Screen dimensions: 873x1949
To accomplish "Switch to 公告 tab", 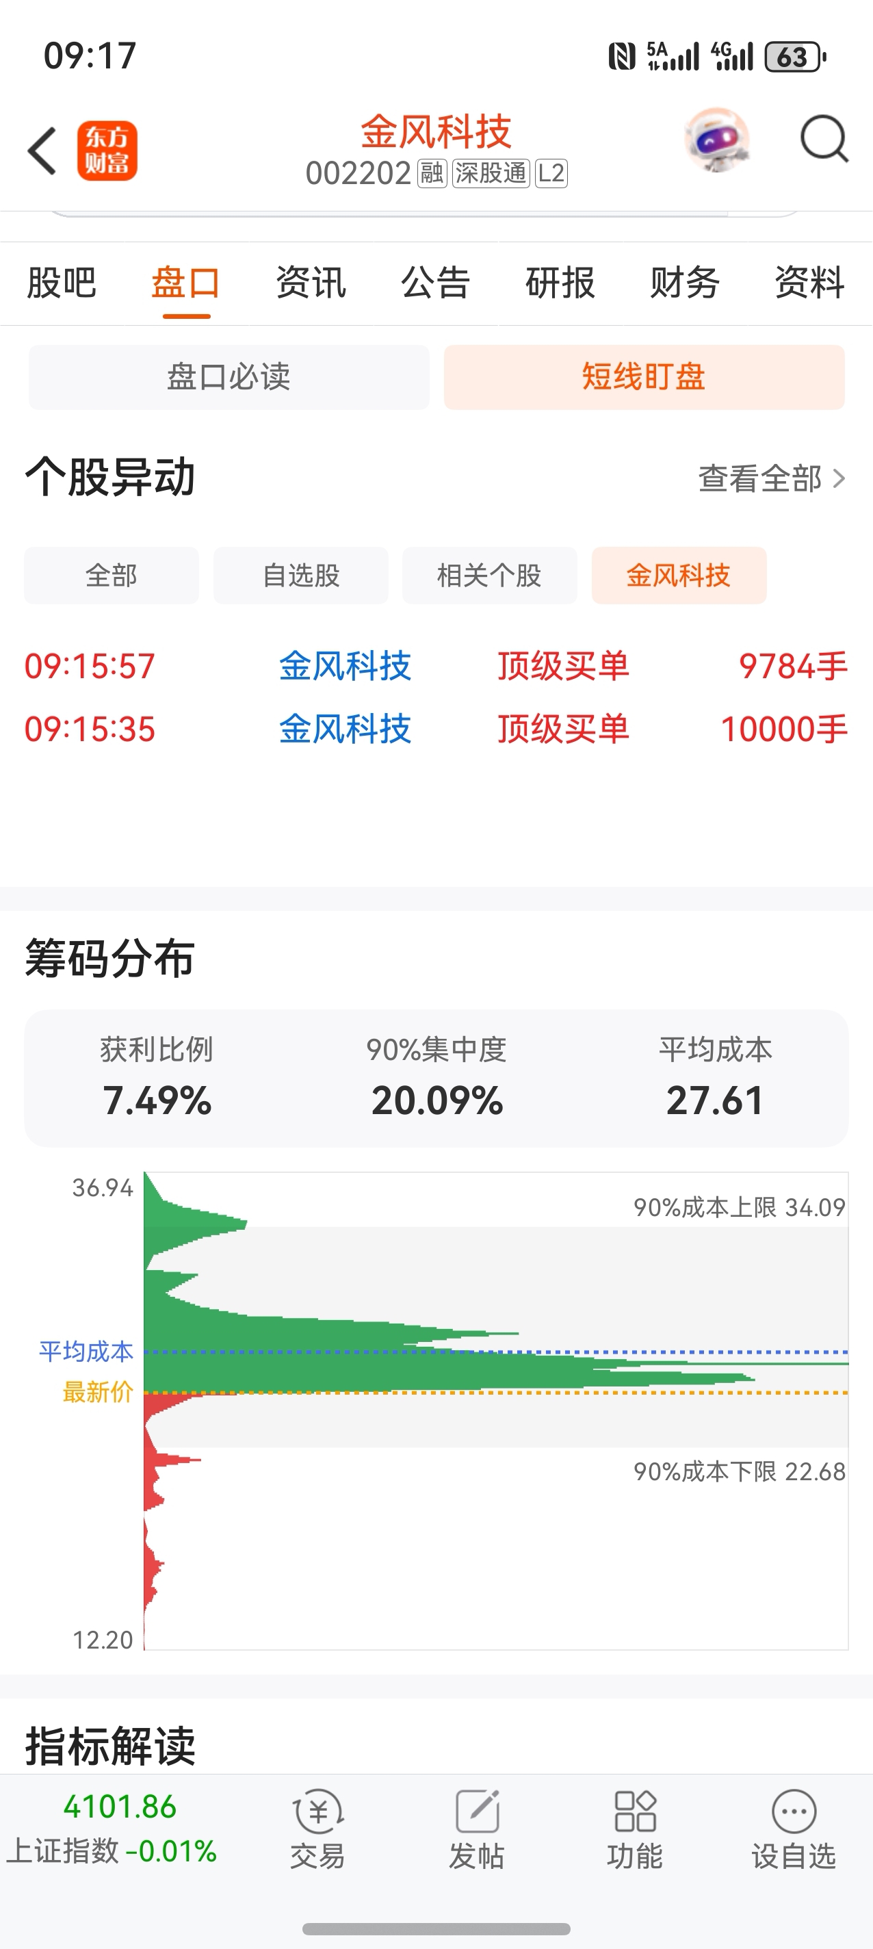I will (436, 283).
